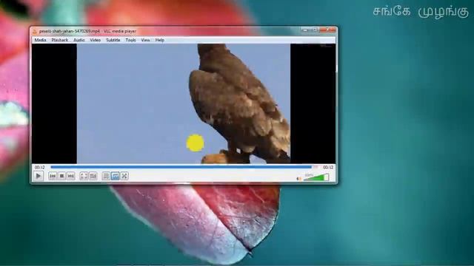Open the View menu
This screenshot has height=266, width=474.
click(145, 40)
